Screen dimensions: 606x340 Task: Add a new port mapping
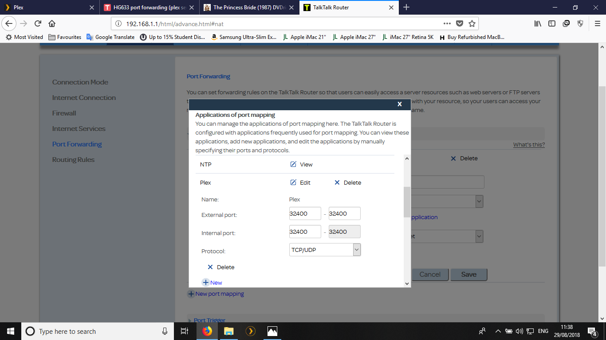(216, 294)
